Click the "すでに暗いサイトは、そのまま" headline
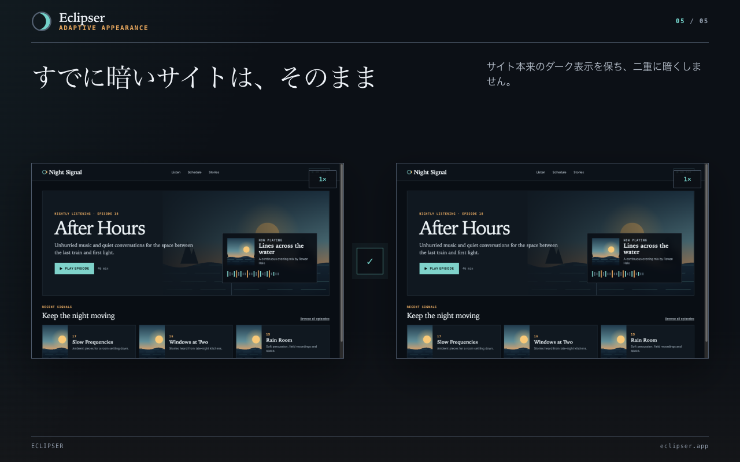The image size is (740, 462). (205, 77)
